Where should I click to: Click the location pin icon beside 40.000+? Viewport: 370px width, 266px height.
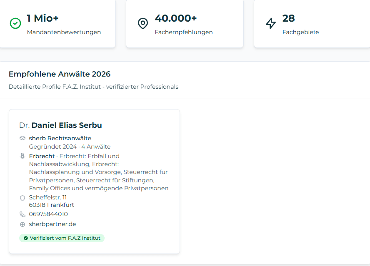pos(143,23)
